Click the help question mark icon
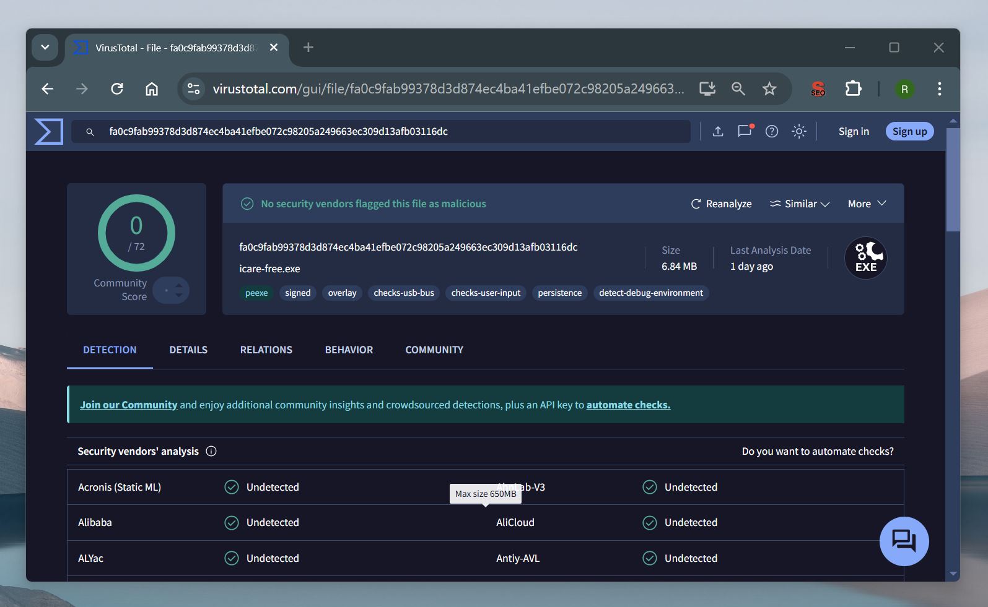 point(771,131)
